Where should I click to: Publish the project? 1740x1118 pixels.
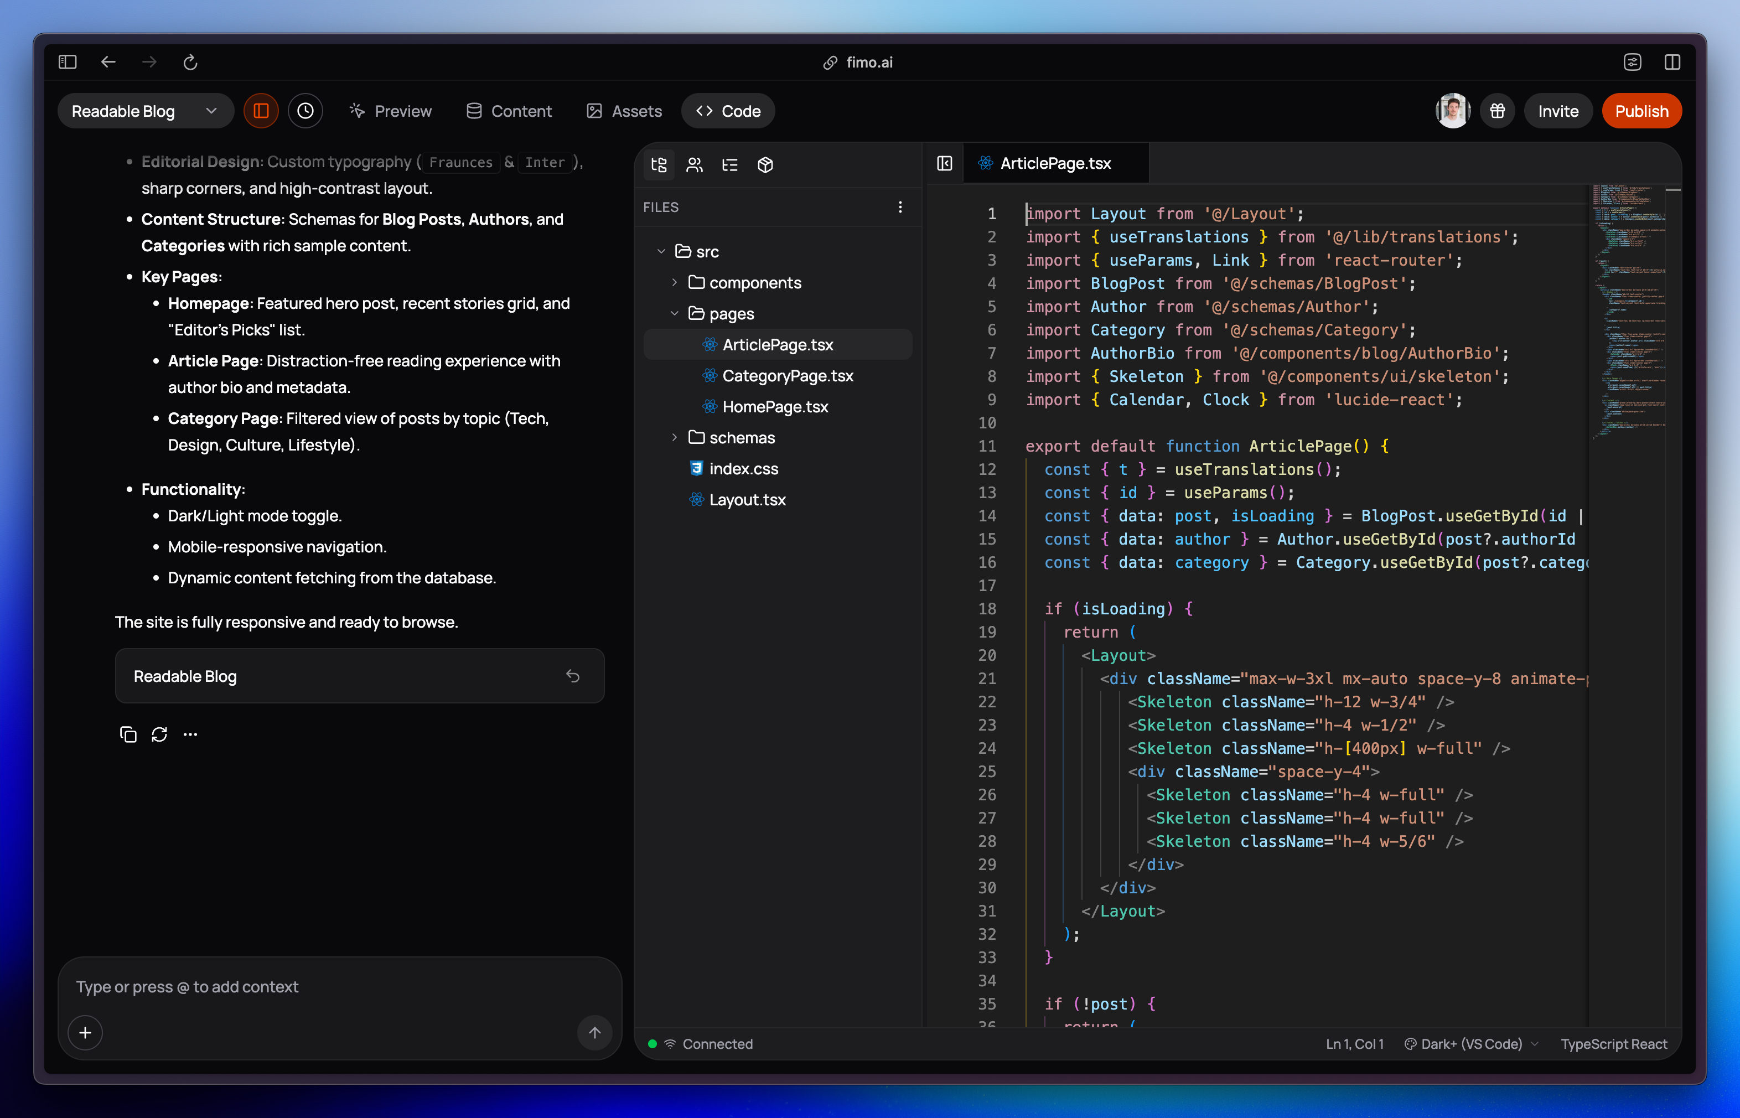[1642, 110]
